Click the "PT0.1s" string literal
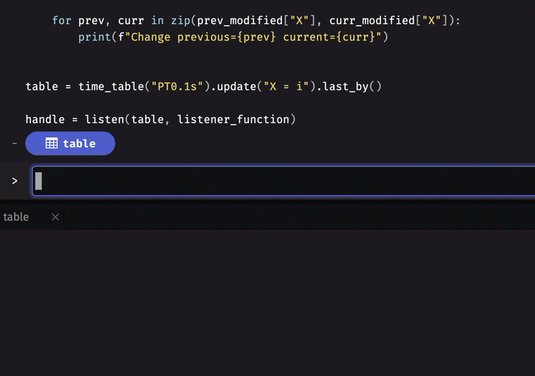 (176, 86)
